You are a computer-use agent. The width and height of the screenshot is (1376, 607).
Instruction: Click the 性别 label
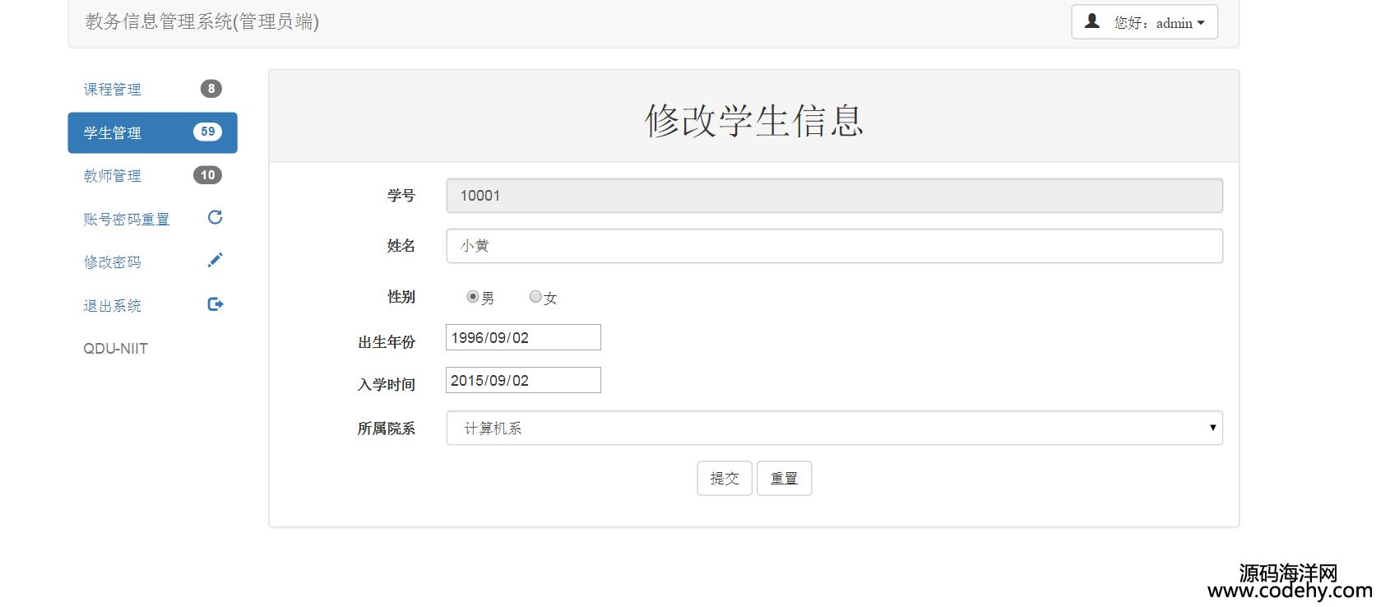[x=401, y=297]
